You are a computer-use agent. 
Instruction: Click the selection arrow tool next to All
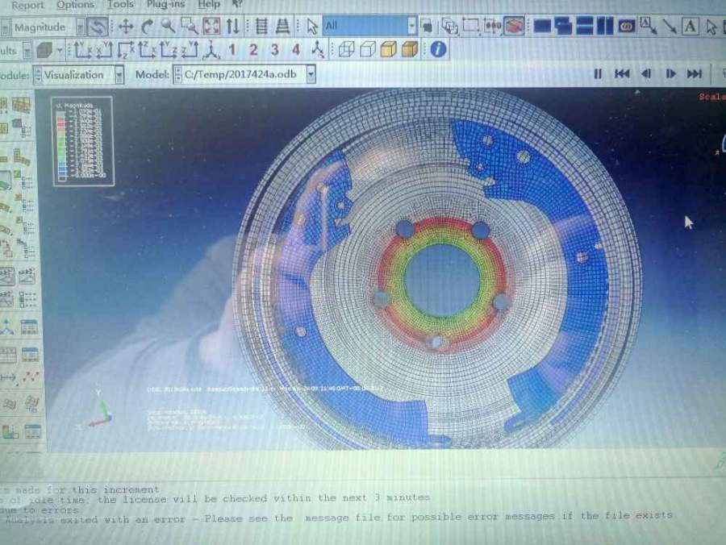pyautogui.click(x=312, y=27)
